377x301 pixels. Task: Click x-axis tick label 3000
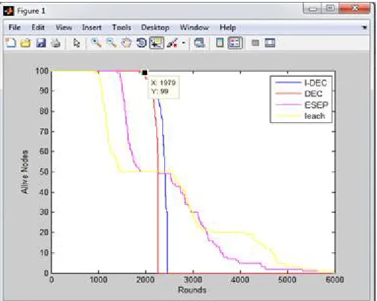[193, 280]
